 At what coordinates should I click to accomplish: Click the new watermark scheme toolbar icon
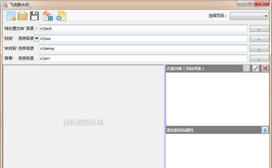pos(11,16)
